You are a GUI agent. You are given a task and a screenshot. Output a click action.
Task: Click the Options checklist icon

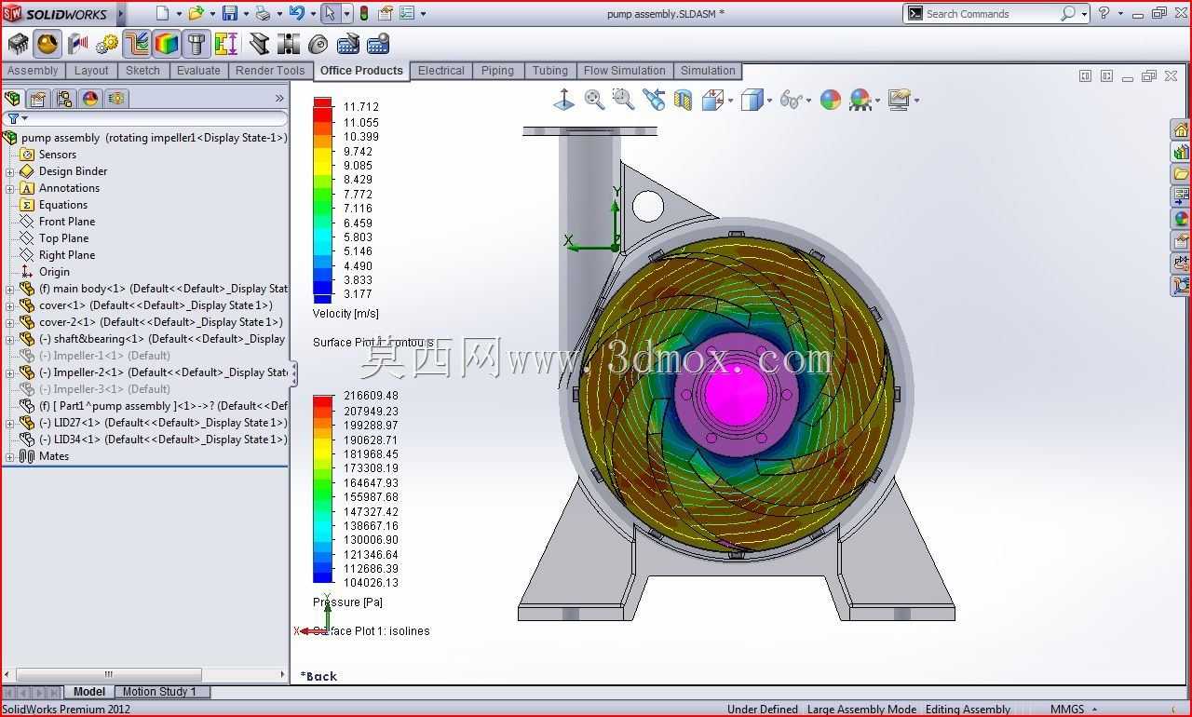point(408,13)
